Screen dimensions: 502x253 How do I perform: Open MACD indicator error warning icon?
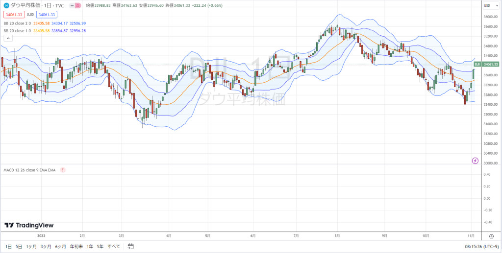tap(63, 170)
